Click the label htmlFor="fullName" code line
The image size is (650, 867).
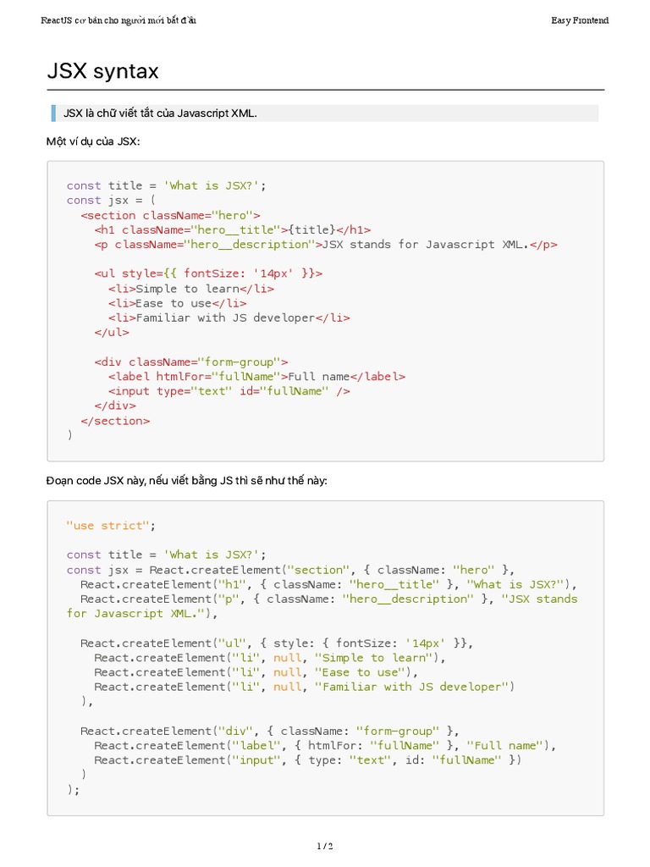coord(256,376)
